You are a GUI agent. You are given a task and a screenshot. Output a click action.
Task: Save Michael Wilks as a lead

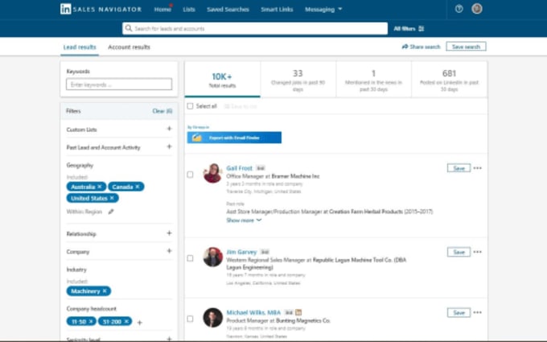[x=459, y=313]
